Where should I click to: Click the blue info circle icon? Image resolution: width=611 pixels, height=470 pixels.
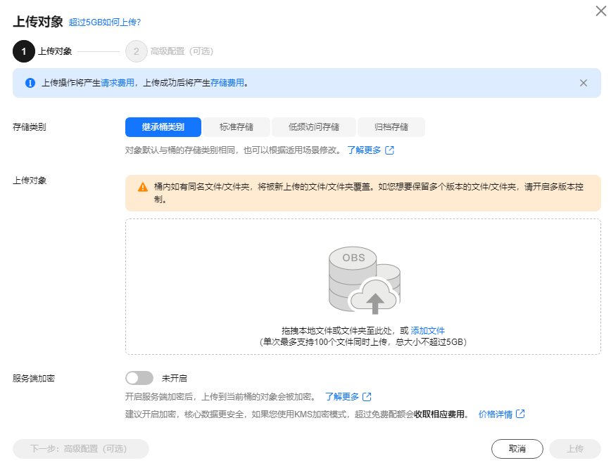(30, 83)
